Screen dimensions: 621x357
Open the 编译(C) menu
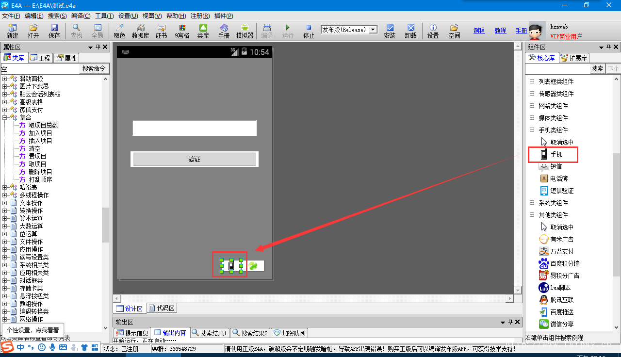coord(81,16)
